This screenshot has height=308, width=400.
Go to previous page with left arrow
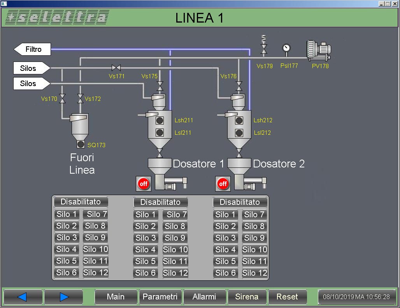(23, 297)
